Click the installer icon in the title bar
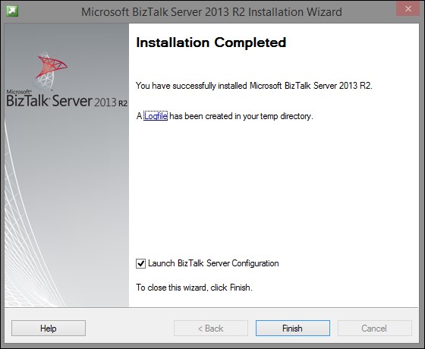The image size is (425, 349). (x=12, y=11)
